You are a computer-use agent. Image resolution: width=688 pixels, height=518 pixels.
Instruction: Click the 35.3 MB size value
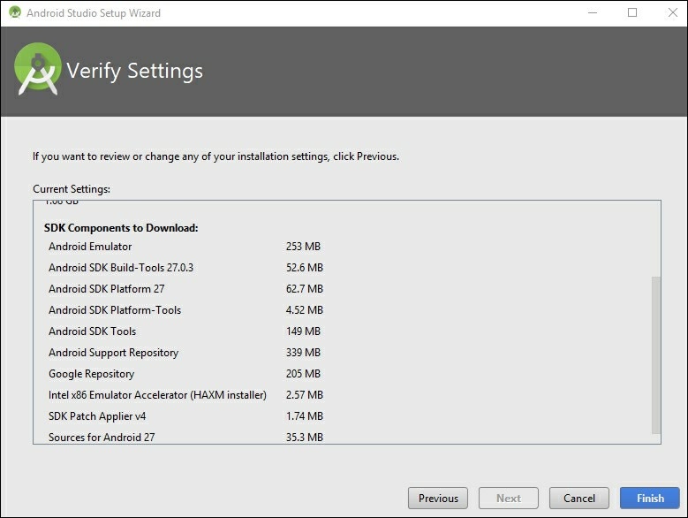click(x=305, y=438)
